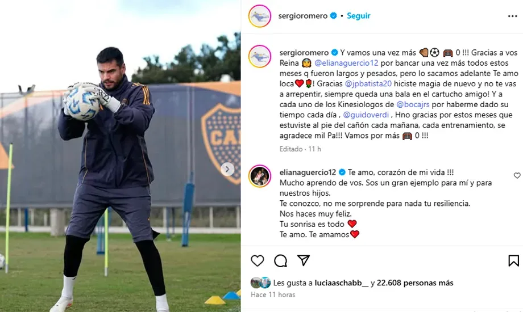Open the @jpbatista20 mention link
Viewport: 523px width, 312px height.
368,83
